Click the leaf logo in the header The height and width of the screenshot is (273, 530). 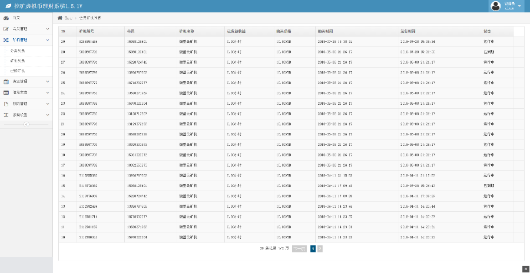click(8, 6)
